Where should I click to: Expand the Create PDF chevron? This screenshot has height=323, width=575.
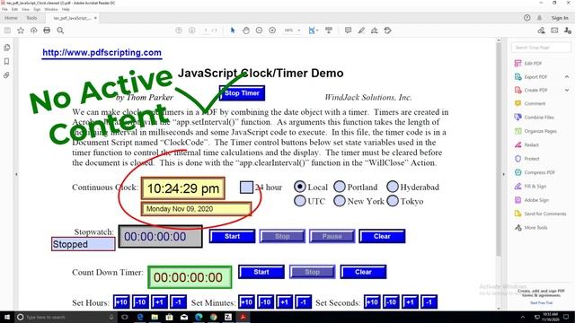pos(567,90)
